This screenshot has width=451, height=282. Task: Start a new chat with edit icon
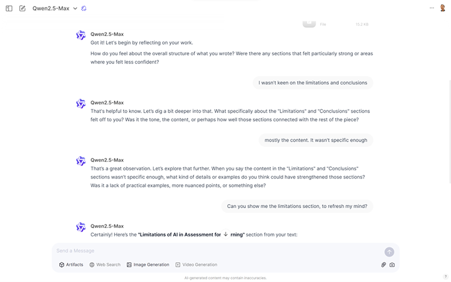[22, 8]
